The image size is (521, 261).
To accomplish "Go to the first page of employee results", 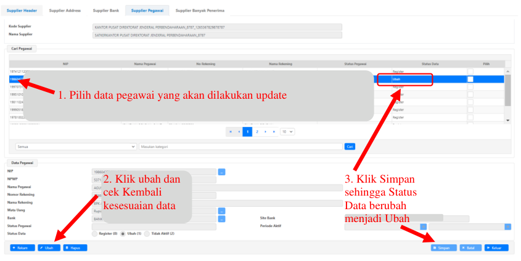I will [x=230, y=131].
